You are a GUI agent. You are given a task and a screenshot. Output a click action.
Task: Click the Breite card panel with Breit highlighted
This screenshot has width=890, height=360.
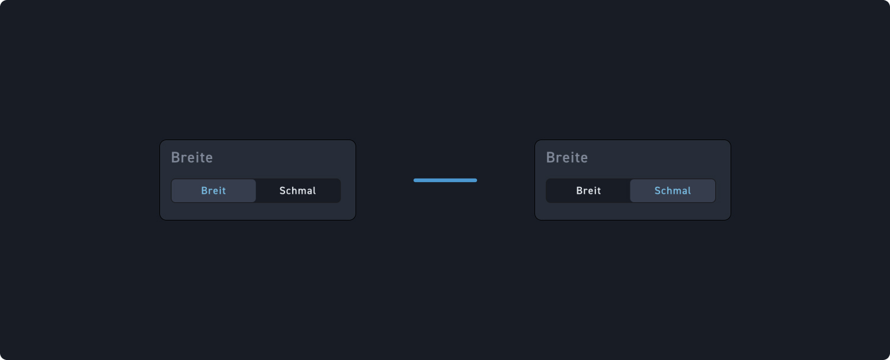[x=258, y=180]
